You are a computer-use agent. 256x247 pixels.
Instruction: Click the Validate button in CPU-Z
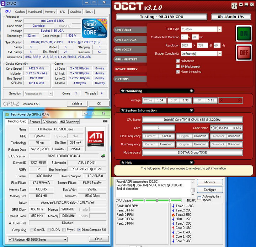tap(77, 103)
